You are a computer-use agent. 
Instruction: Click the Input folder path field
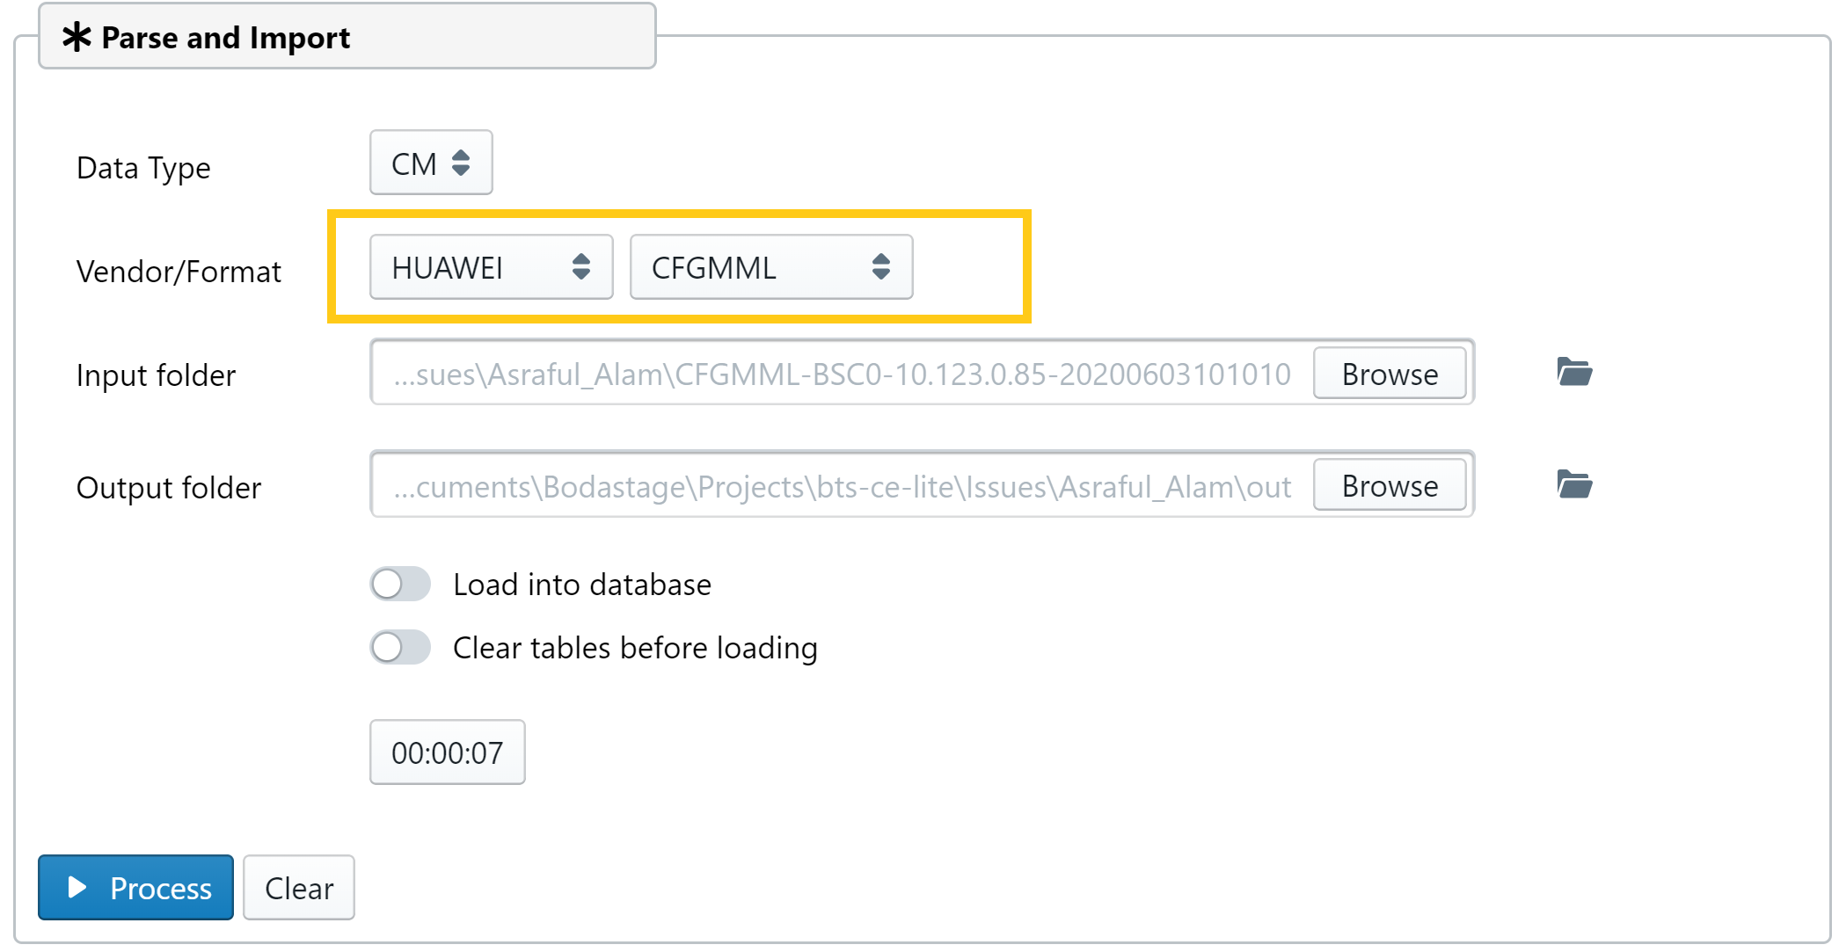(x=842, y=374)
